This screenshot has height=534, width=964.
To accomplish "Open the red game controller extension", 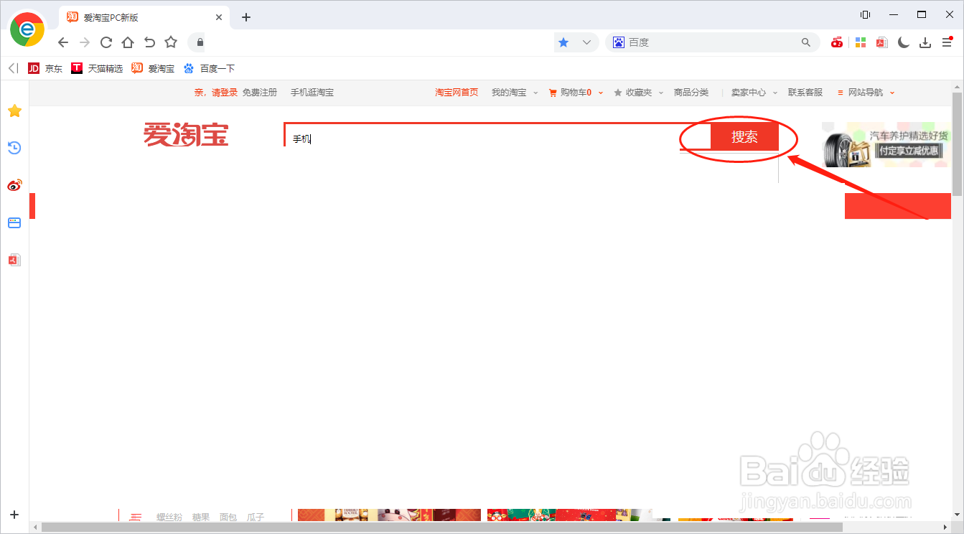I will (837, 42).
